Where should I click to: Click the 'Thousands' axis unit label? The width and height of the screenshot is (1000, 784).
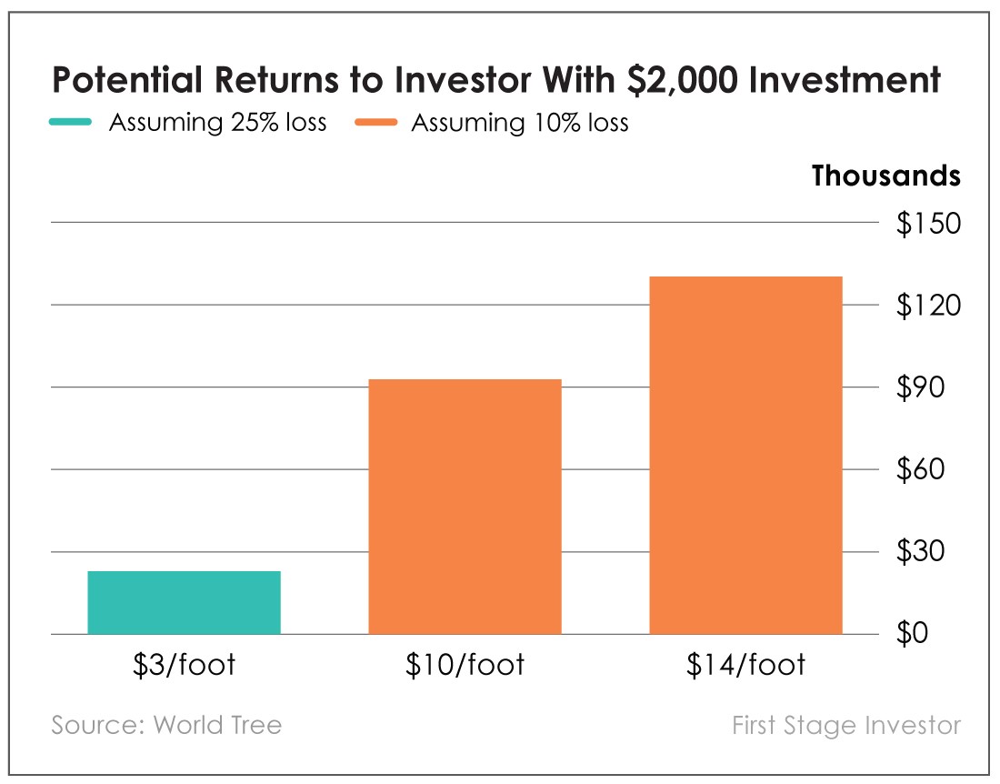pyautogui.click(x=885, y=176)
